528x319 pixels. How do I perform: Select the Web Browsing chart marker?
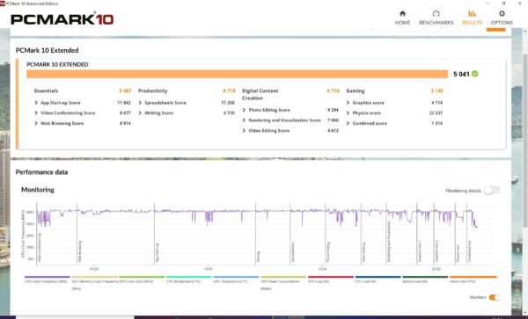click(80, 251)
